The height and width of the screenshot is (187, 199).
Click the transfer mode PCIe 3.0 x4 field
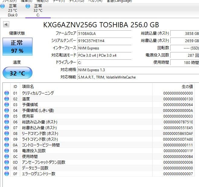pyautogui.click(x=104, y=55)
